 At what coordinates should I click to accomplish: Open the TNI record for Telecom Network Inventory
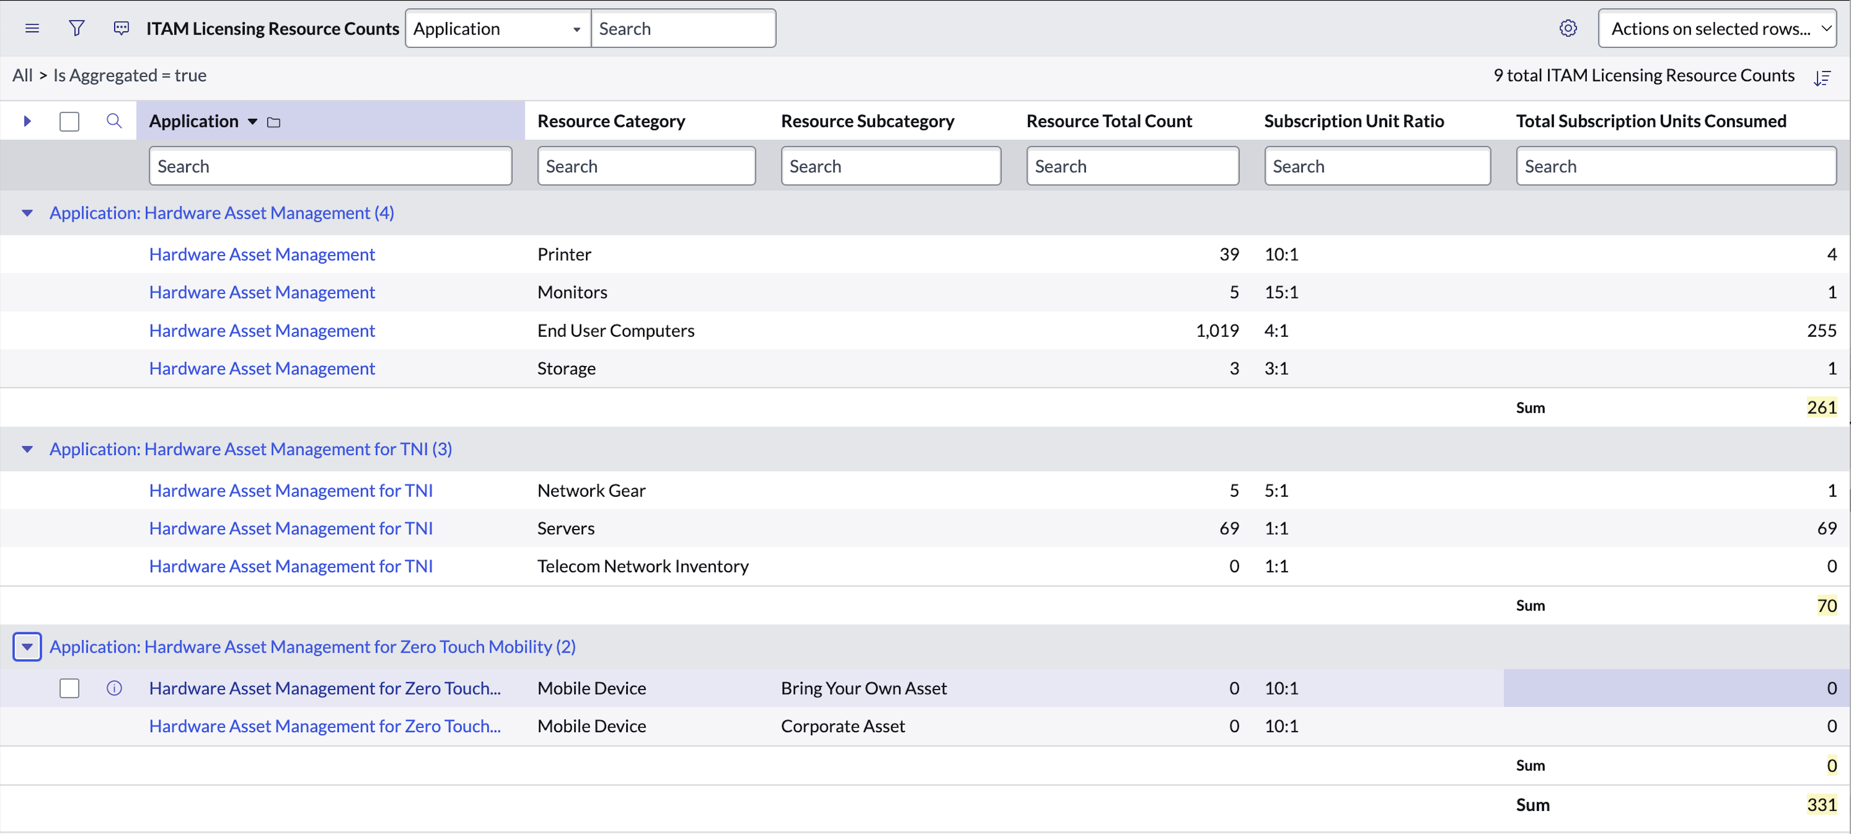tap(291, 566)
